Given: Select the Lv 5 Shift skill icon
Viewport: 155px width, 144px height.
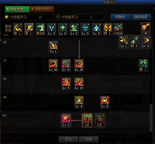Looking at the screenshot, I should point(66,84).
